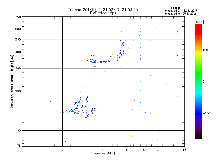Click the y-axis '500' tick label

tap(18, 39)
